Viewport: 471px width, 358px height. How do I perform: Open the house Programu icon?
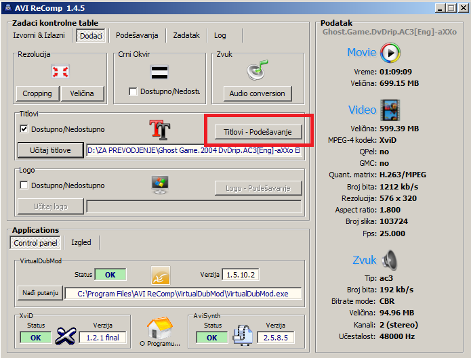(160, 328)
